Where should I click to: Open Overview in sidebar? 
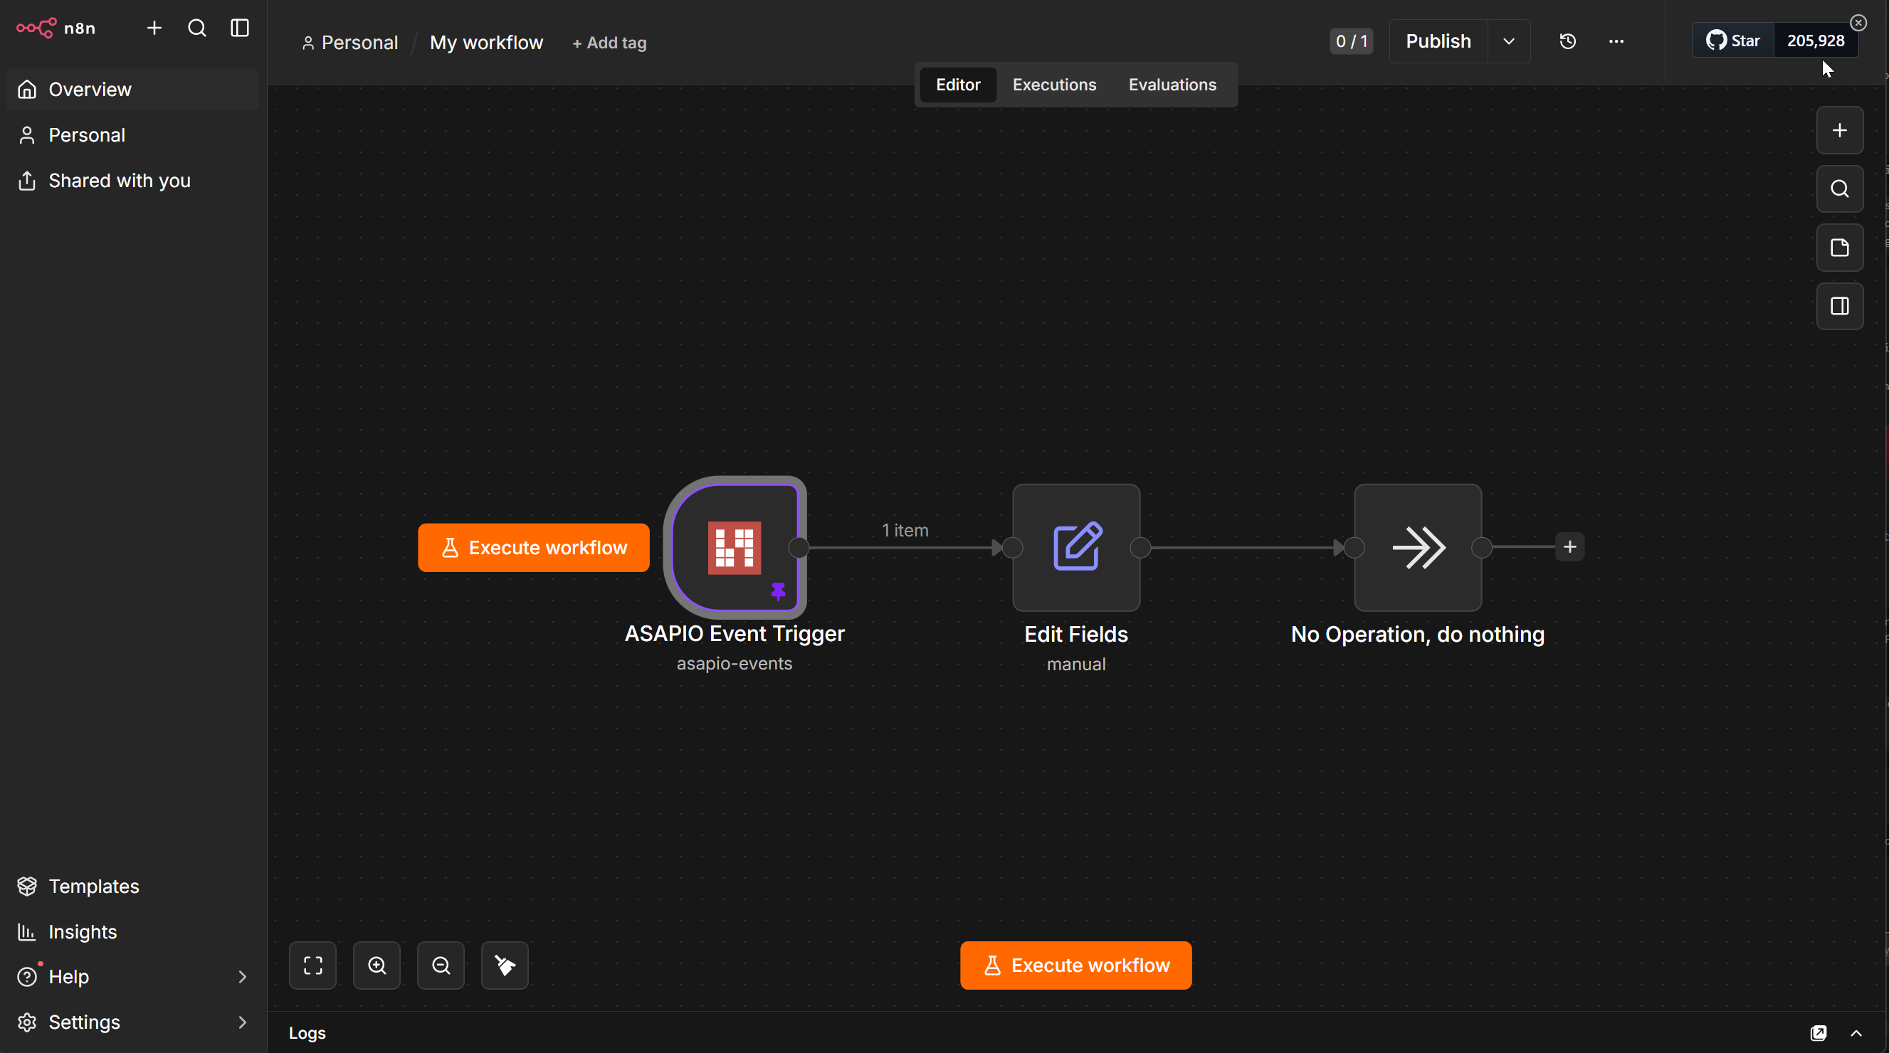tap(132, 90)
